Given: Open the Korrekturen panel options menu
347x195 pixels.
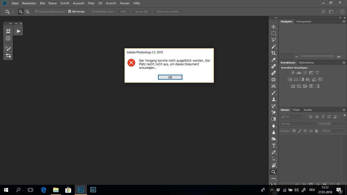Looking at the screenshot, I should tap(344, 63).
